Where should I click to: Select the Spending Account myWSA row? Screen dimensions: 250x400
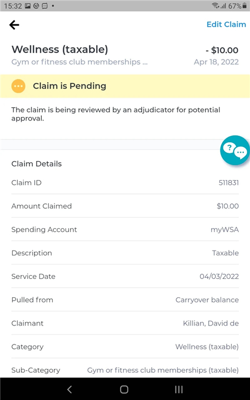pyautogui.click(x=125, y=229)
